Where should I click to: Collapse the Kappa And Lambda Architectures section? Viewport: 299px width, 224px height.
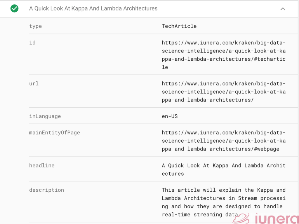[x=282, y=9]
